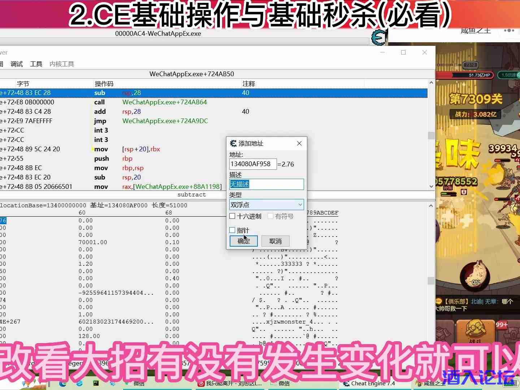Select the 'sub rsp,28' disassembly row
520x390 pixels.
214,93
